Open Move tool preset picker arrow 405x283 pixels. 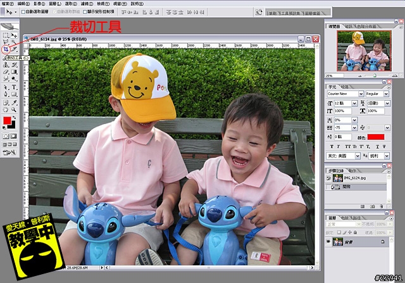pyautogui.click(x=15, y=12)
